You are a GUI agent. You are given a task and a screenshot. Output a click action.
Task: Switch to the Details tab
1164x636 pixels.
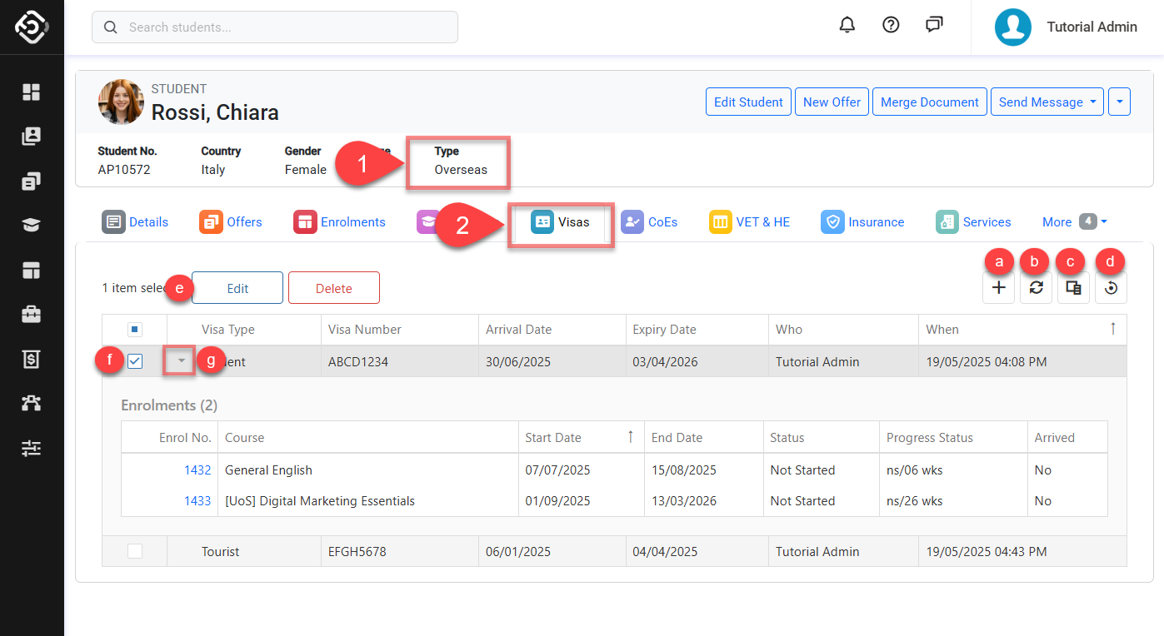coord(135,222)
